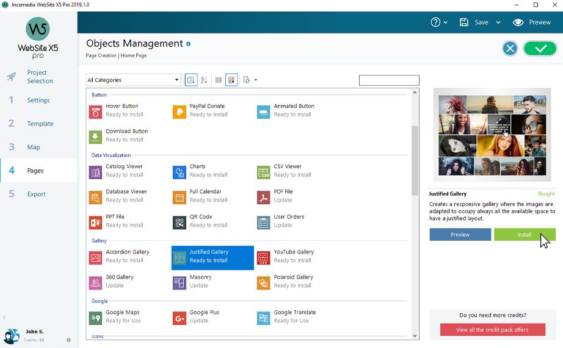This screenshot has width=563, height=348.
Task: Select the Google Translate object icon
Action: point(263,318)
